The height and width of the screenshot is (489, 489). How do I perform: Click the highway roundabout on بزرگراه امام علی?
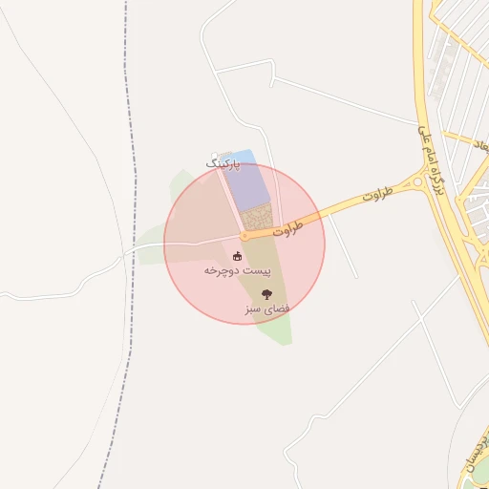pos(417,182)
